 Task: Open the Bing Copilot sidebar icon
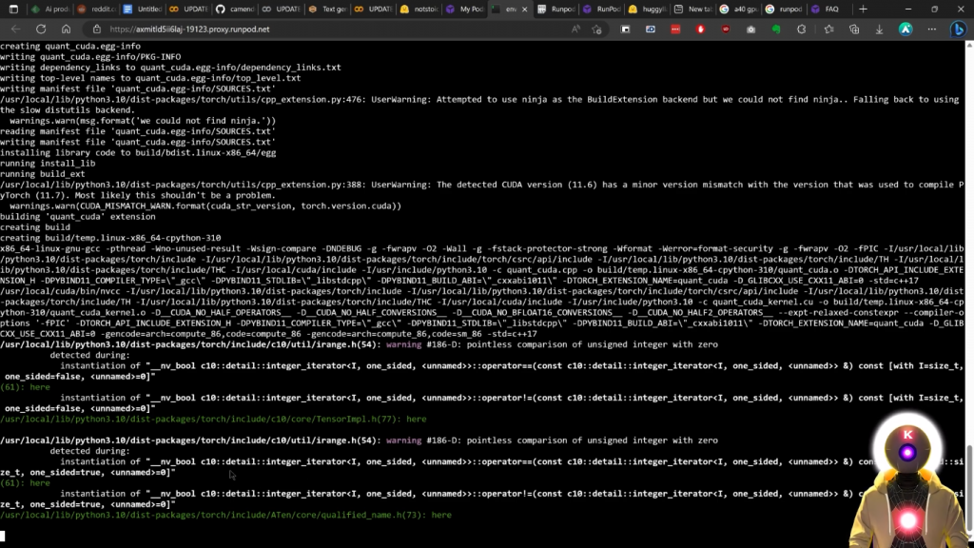pyautogui.click(x=959, y=29)
